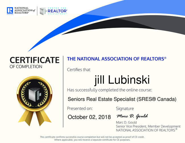Viewport: 185px width, 143px height.
Task: Select the recipient name 'jill Lubinski'
Action: click(122, 80)
